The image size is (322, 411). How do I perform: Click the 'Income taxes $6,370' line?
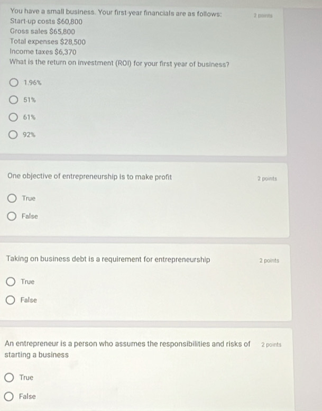tap(43, 52)
